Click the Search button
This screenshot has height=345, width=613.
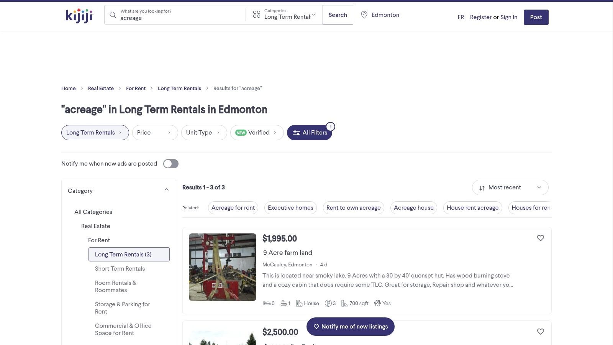point(338,15)
